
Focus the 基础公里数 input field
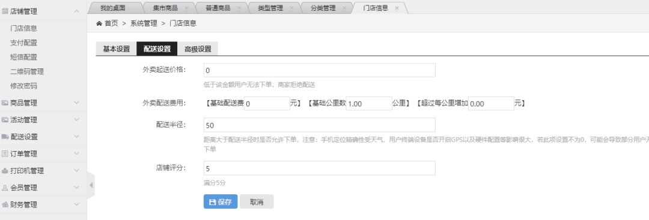(x=369, y=104)
